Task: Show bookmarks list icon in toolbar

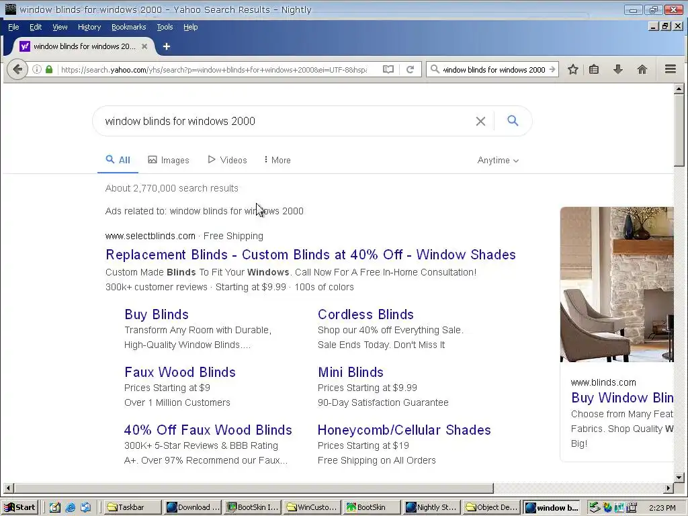Action: [x=594, y=69]
